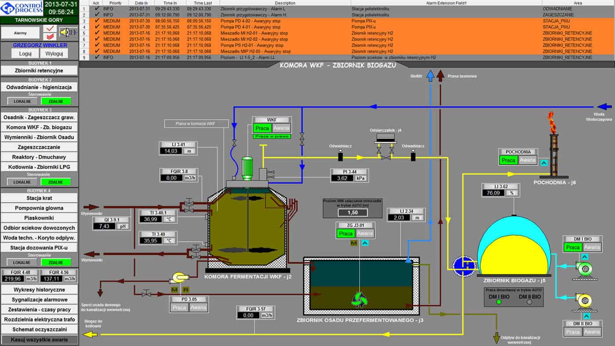Click the Description column header
The image size is (615, 346).
pyautogui.click(x=285, y=3)
